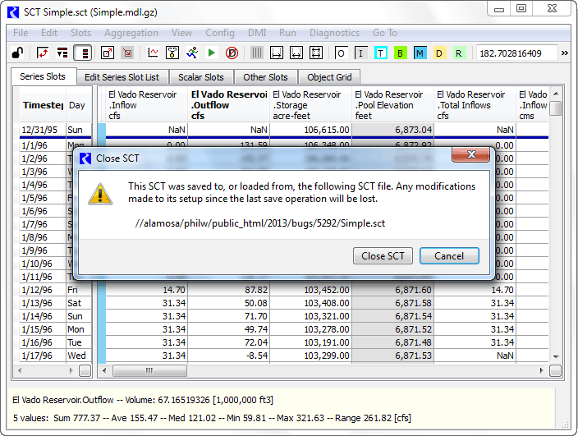Click the cyan T flag button

tap(380, 53)
